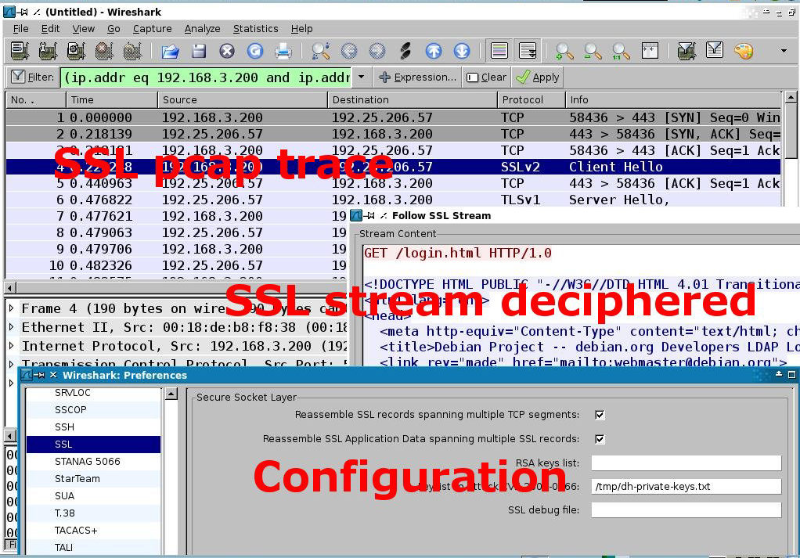Screen dimensions: 800x558
Task: Go to specific packet number icon
Action: click(405, 51)
